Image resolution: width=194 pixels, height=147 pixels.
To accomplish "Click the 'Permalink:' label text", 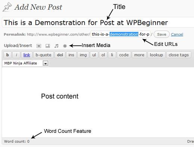I will (15, 34).
